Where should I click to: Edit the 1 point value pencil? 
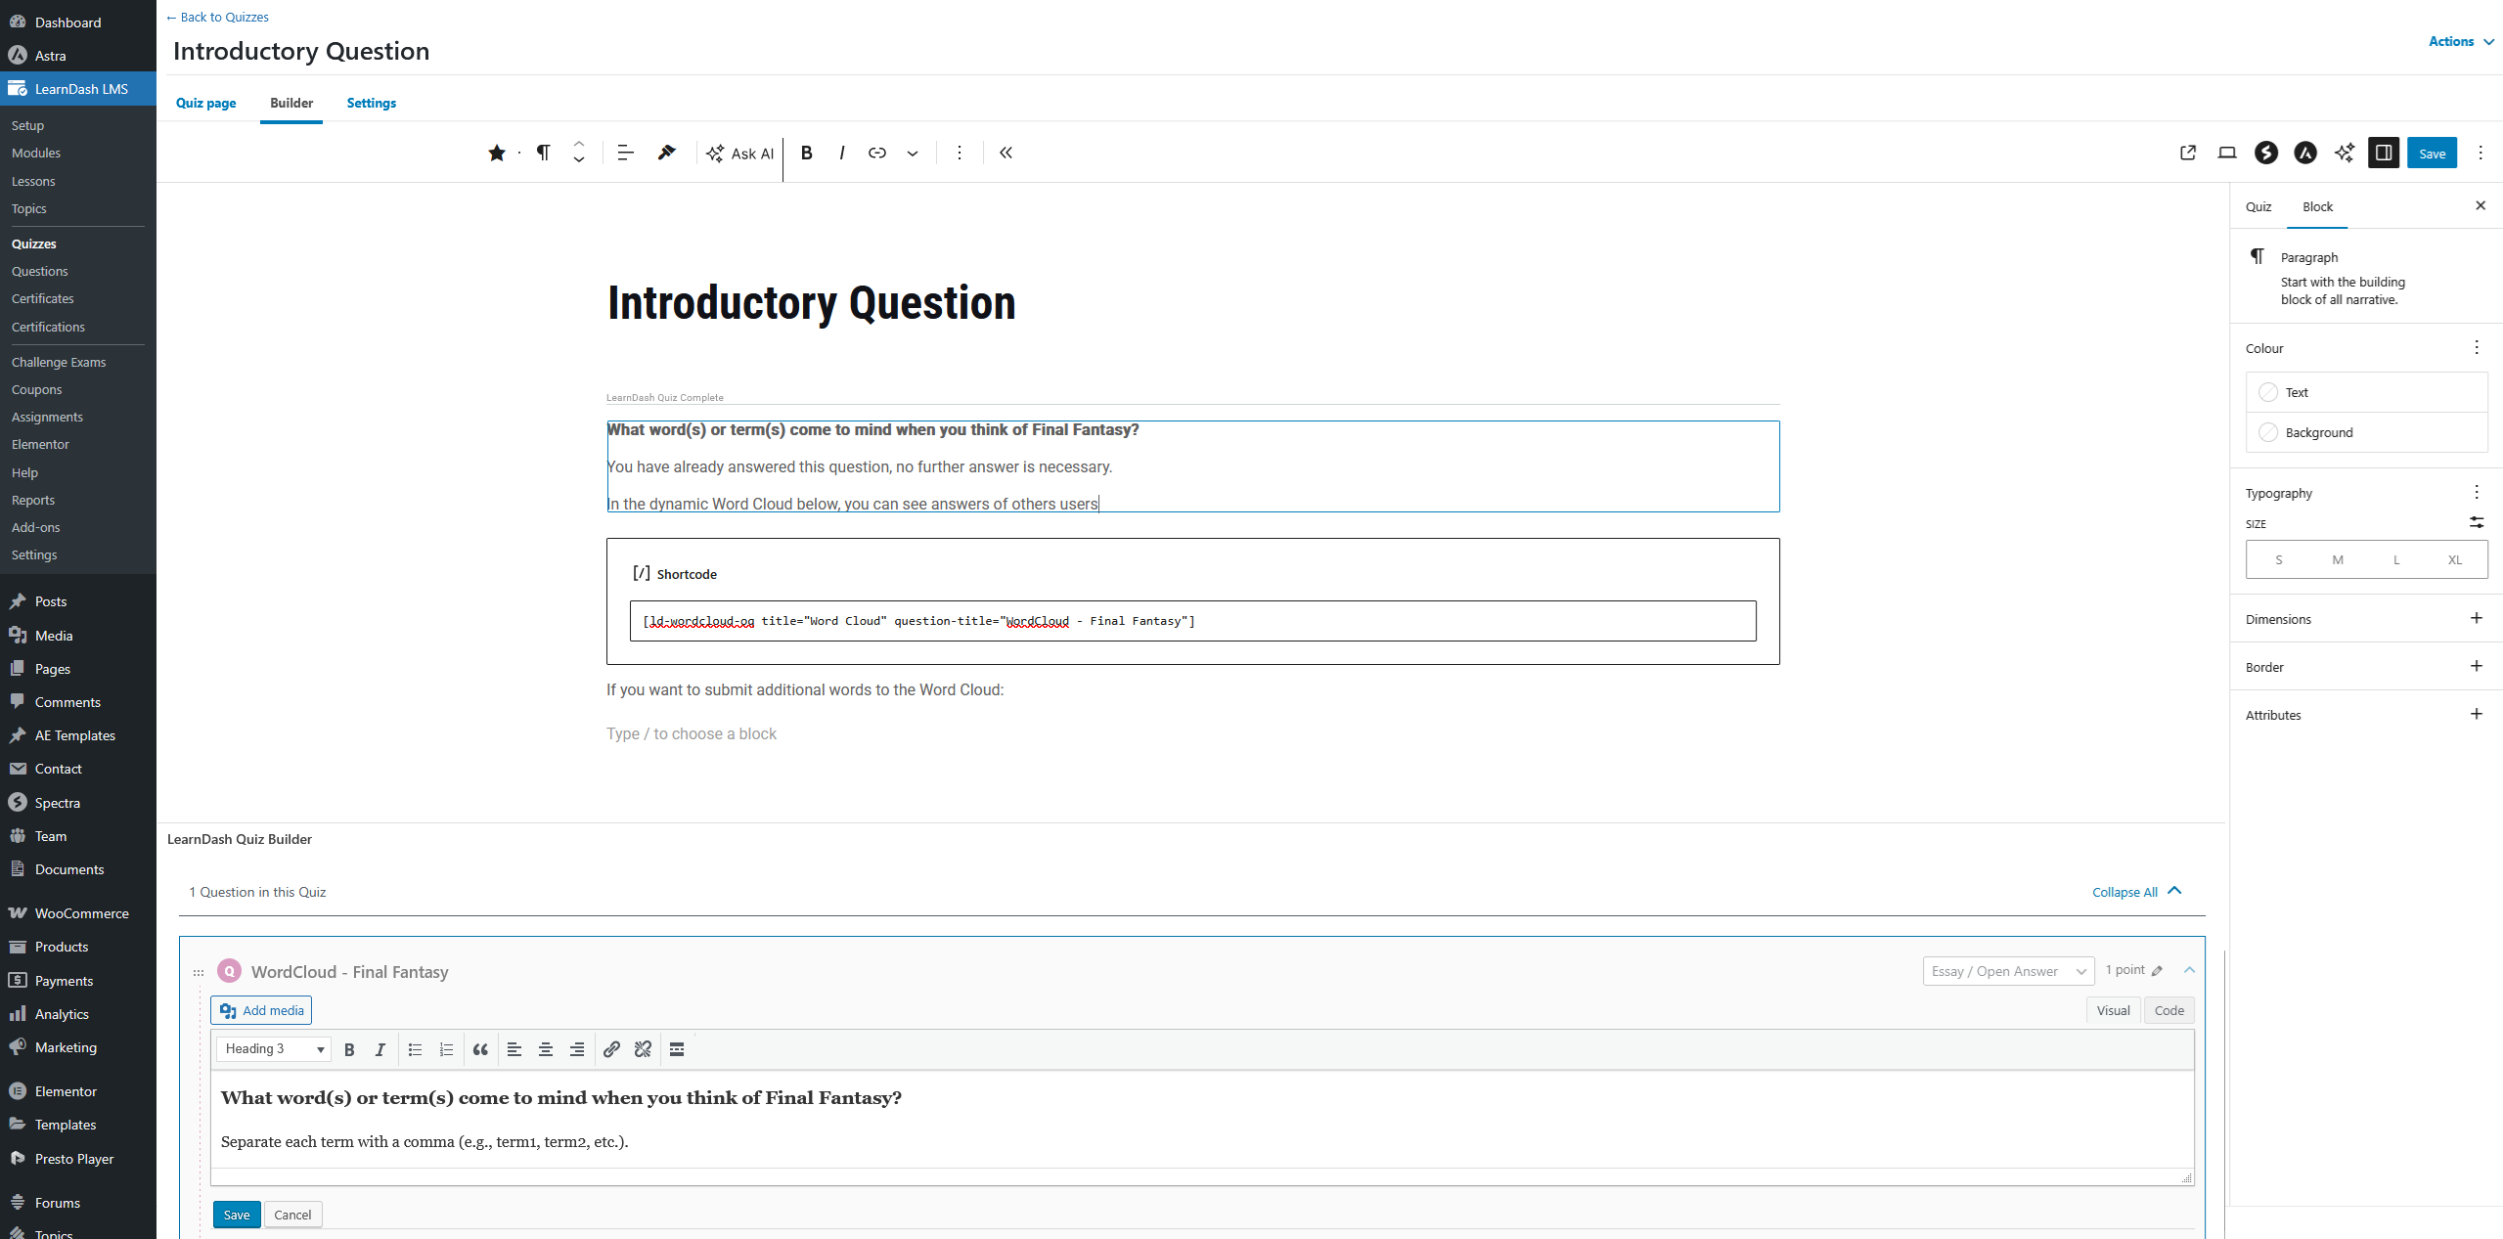[2157, 970]
